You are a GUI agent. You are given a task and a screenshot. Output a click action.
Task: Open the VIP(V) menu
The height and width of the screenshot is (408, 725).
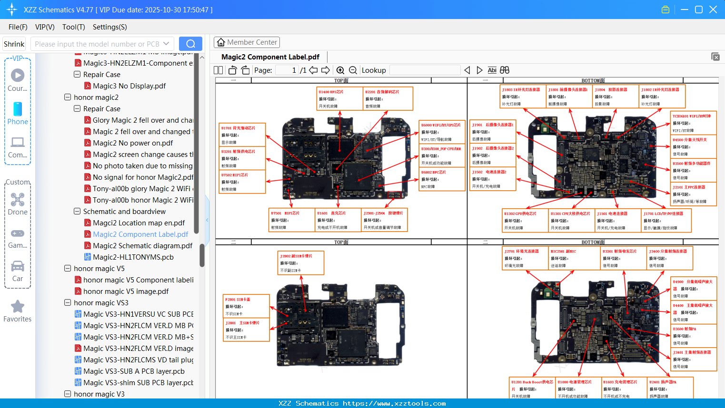[45, 27]
